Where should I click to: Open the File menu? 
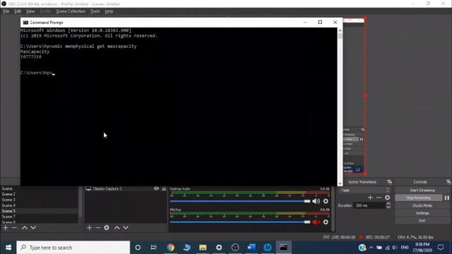(x=6, y=11)
